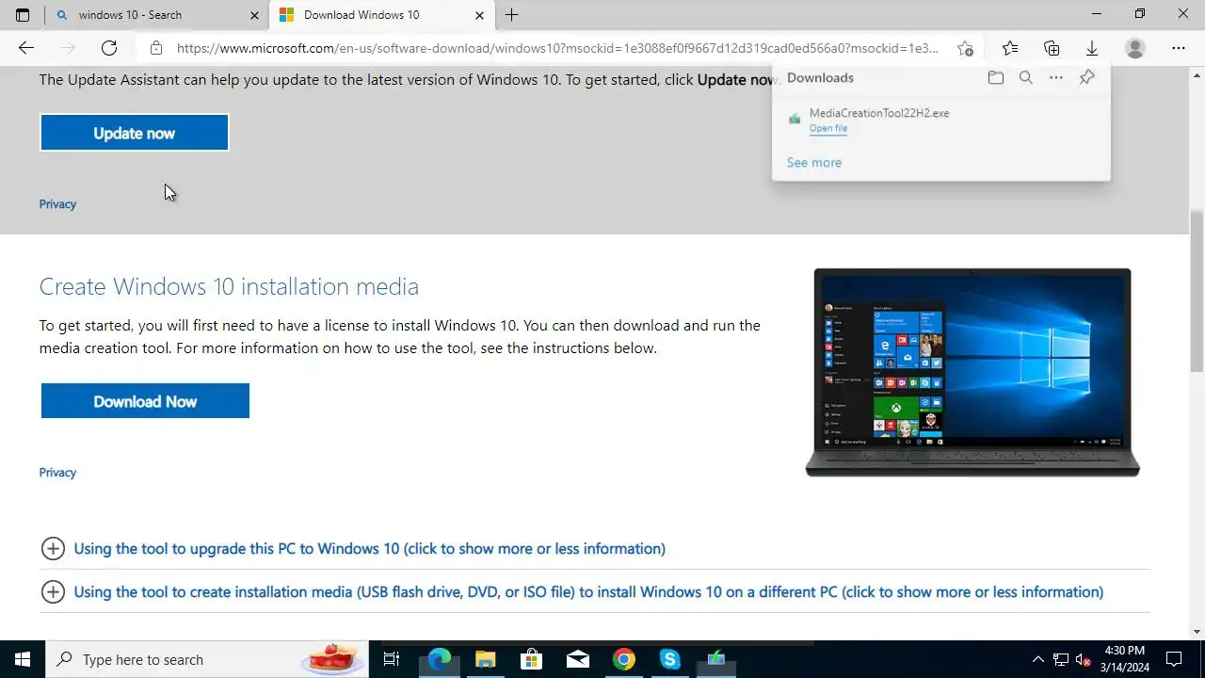This screenshot has width=1205, height=678.
Task: Switch to the windows 10 - Search tab
Action: [157, 15]
